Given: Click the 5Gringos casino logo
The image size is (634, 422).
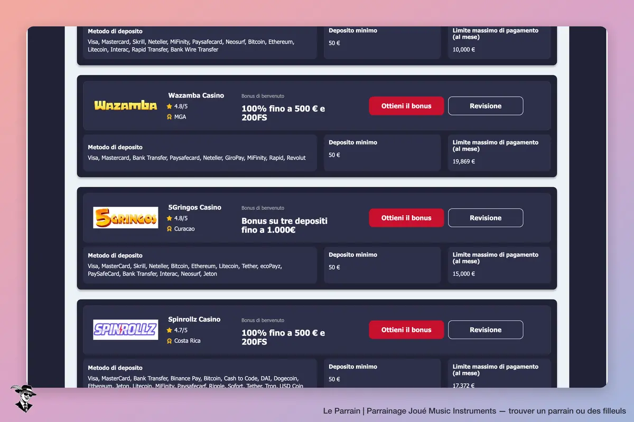Looking at the screenshot, I should pyautogui.click(x=126, y=217).
